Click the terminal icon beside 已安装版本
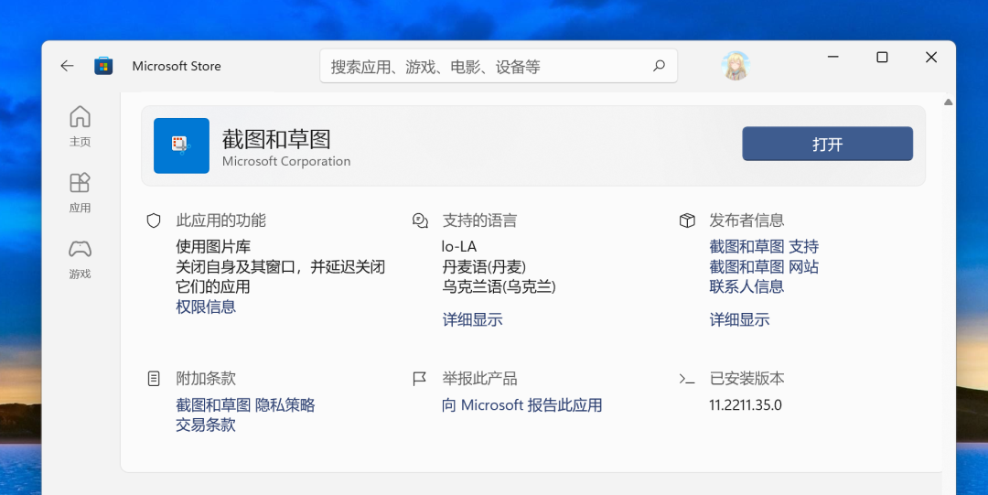The image size is (988, 495). (687, 379)
